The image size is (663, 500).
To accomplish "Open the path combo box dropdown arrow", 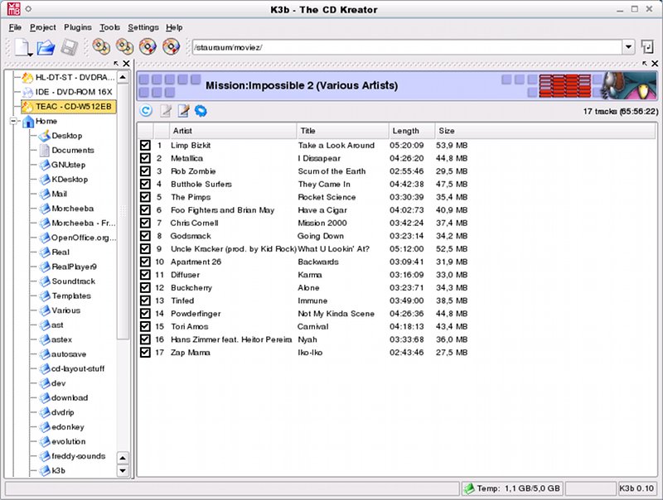I will [628, 47].
